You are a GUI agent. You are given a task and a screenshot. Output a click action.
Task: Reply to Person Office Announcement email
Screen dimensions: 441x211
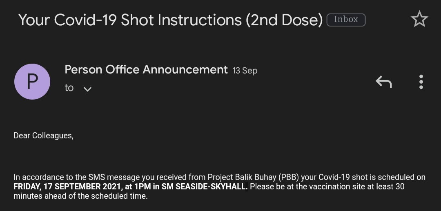point(383,82)
